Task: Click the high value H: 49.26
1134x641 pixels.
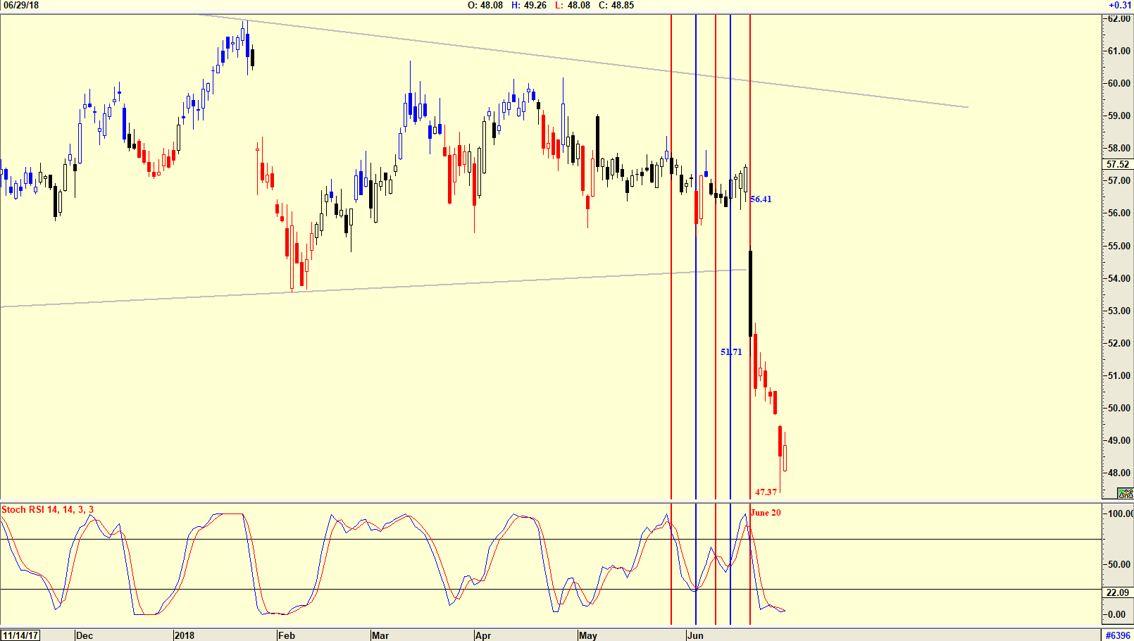Action: click(529, 5)
